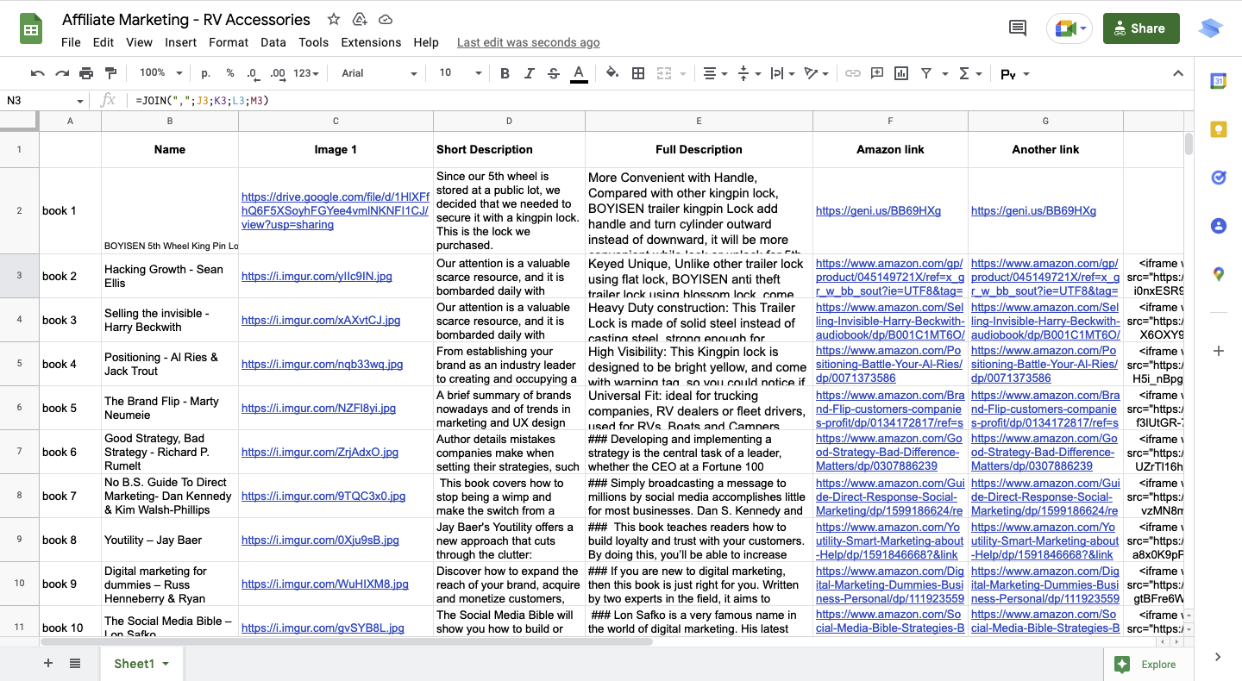Click the Merge cells icon
The image size is (1242, 681).
(x=663, y=73)
